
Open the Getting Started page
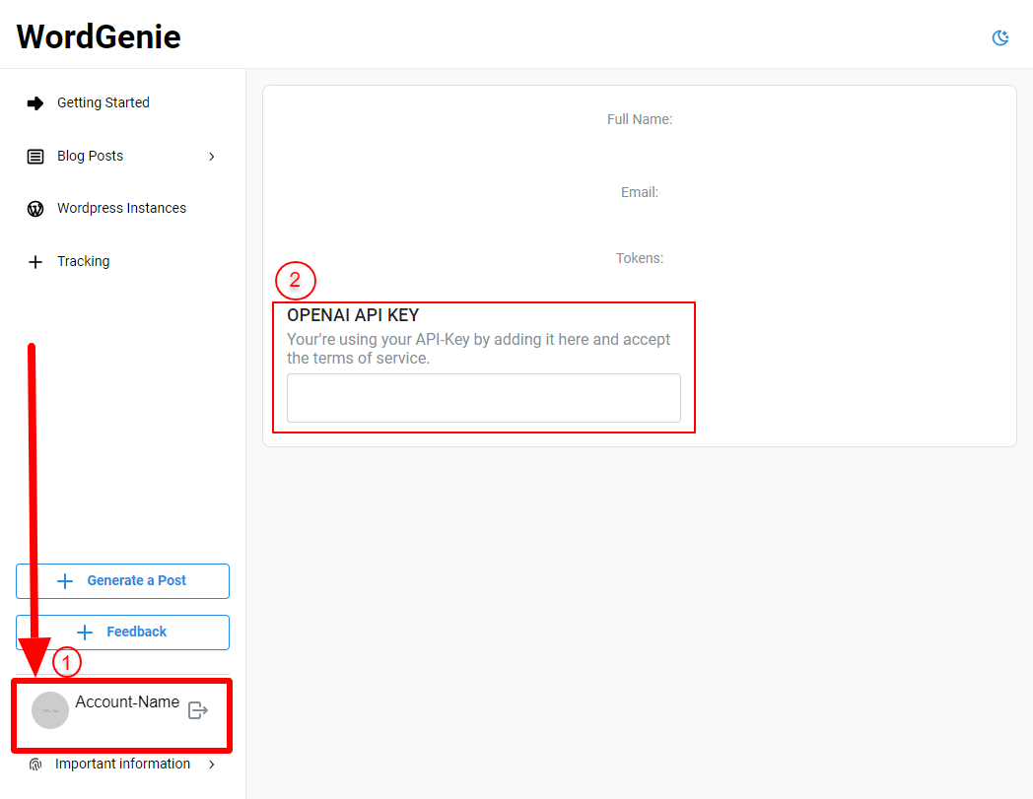tap(103, 102)
